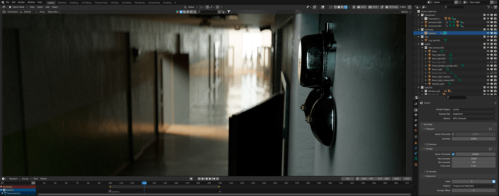This screenshot has width=499, height=196.
Task: Click the AF-S autofocus button
Action: pyautogui.click(x=362, y=7)
